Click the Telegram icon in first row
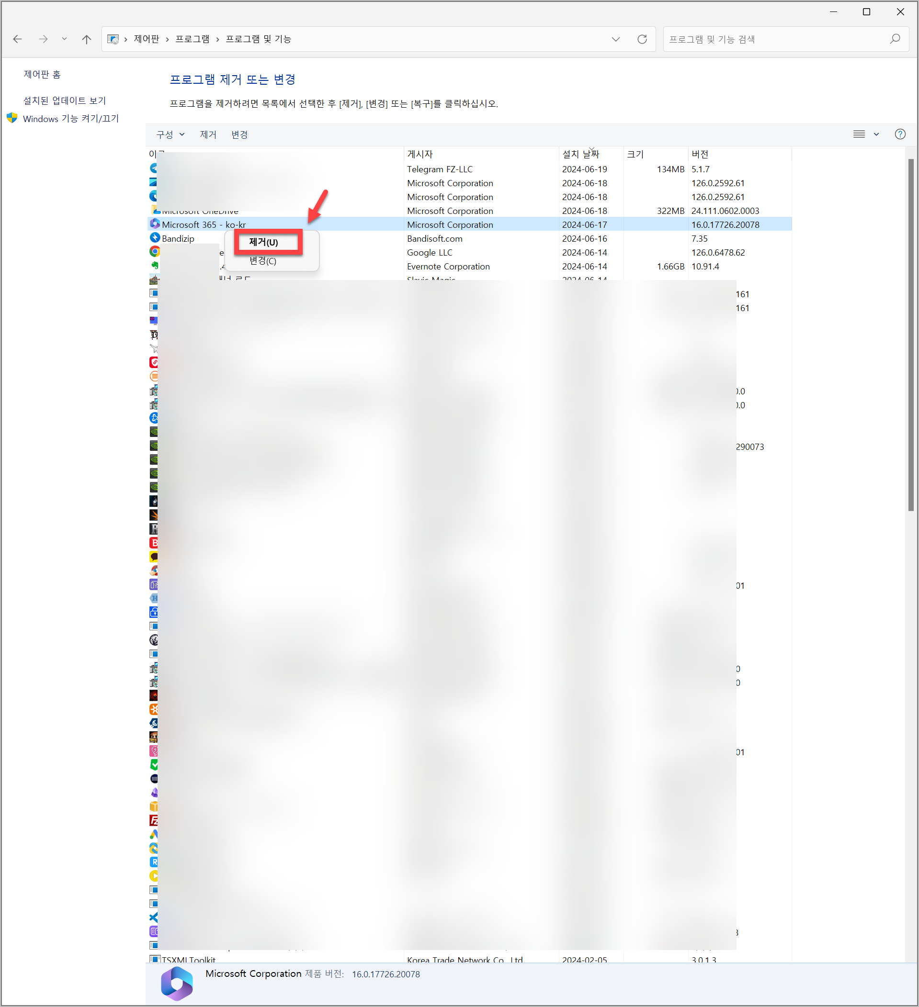This screenshot has height=1007, width=919. point(153,168)
